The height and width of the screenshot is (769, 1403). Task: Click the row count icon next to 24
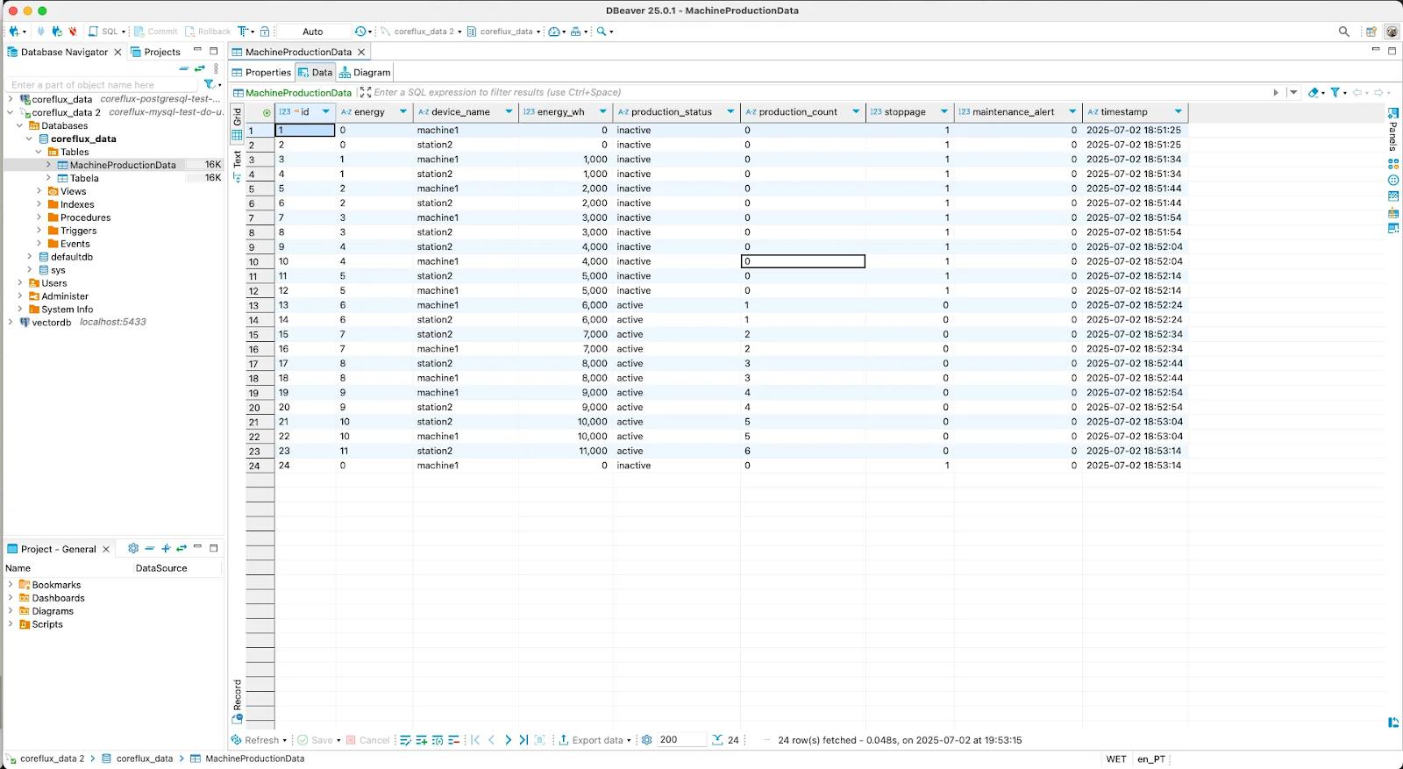(x=717, y=740)
